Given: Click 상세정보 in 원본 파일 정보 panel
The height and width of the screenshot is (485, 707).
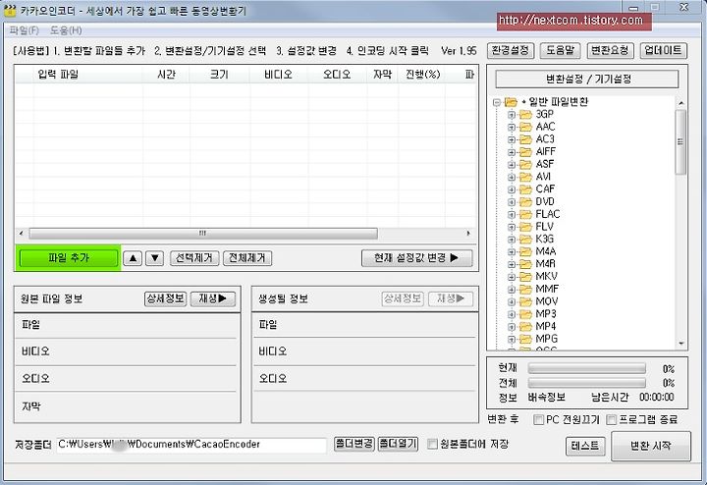Looking at the screenshot, I should click(166, 298).
